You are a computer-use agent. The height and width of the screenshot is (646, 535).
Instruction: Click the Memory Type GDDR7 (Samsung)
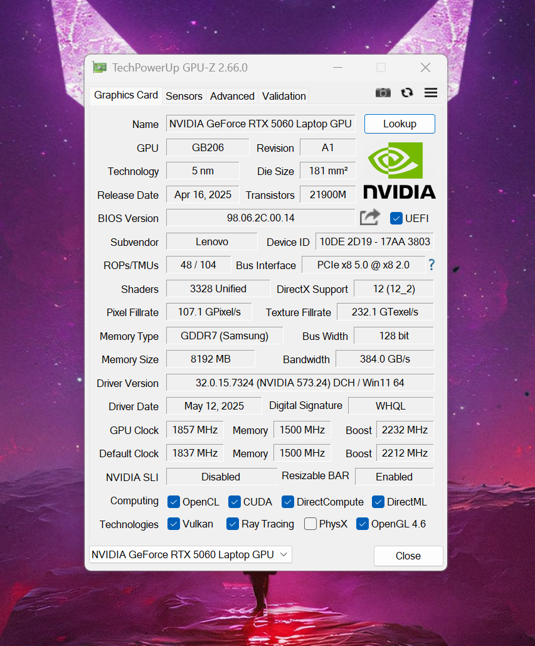225,336
